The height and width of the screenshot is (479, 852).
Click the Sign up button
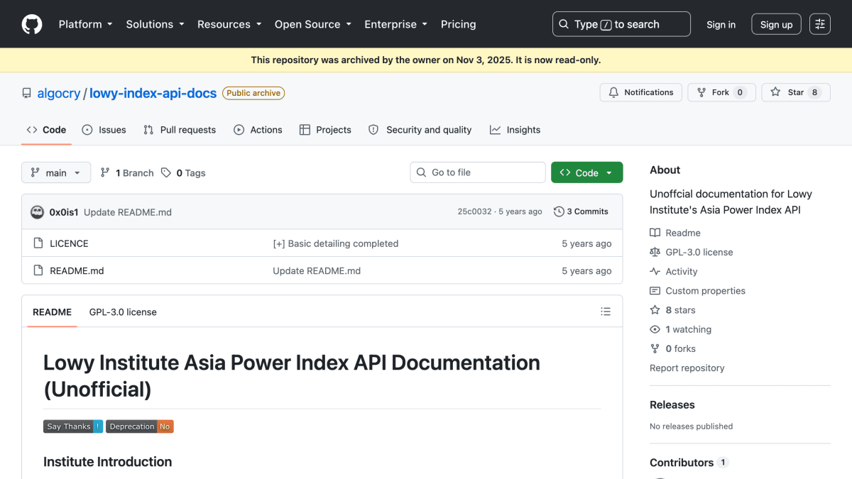coord(777,24)
